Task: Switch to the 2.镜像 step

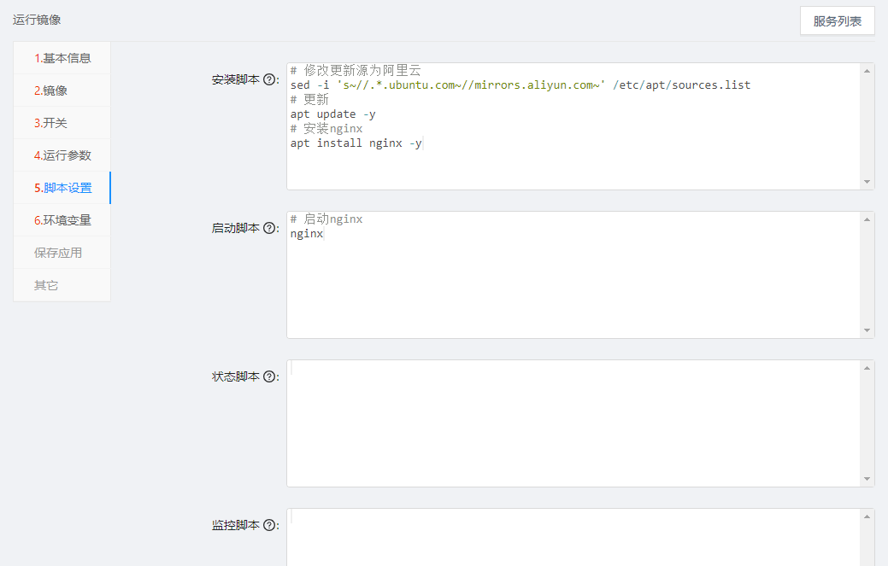Action: click(x=50, y=90)
